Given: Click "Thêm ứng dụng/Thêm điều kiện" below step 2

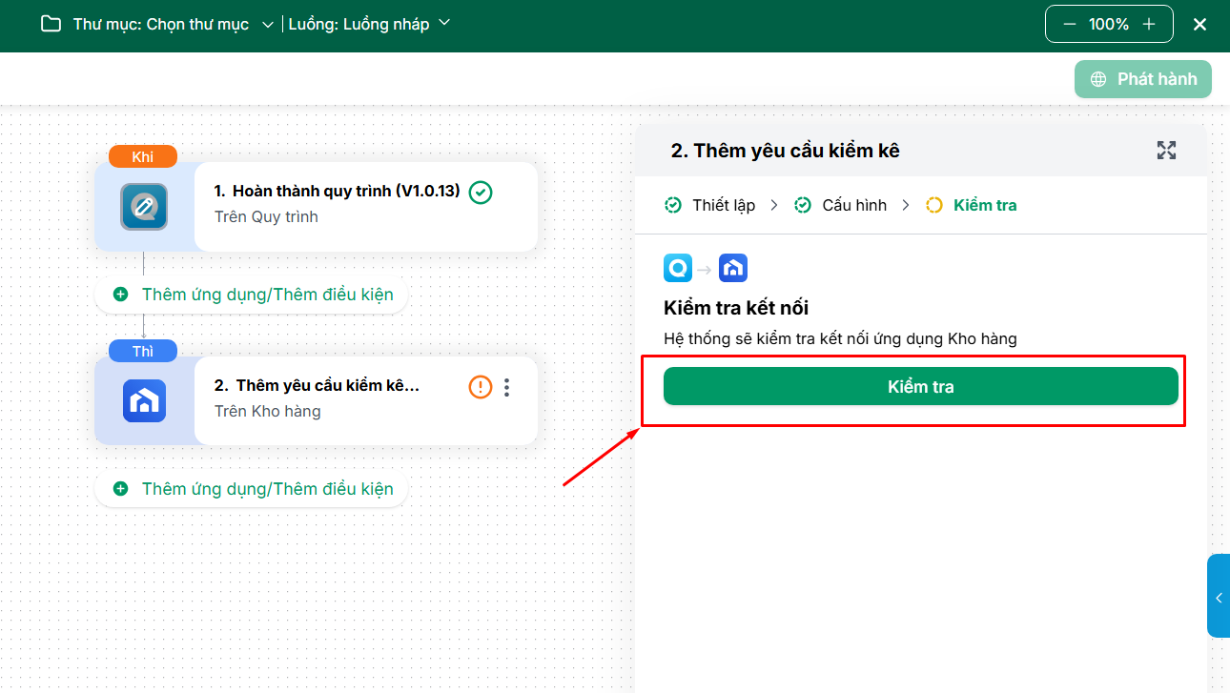Looking at the screenshot, I should [x=252, y=489].
